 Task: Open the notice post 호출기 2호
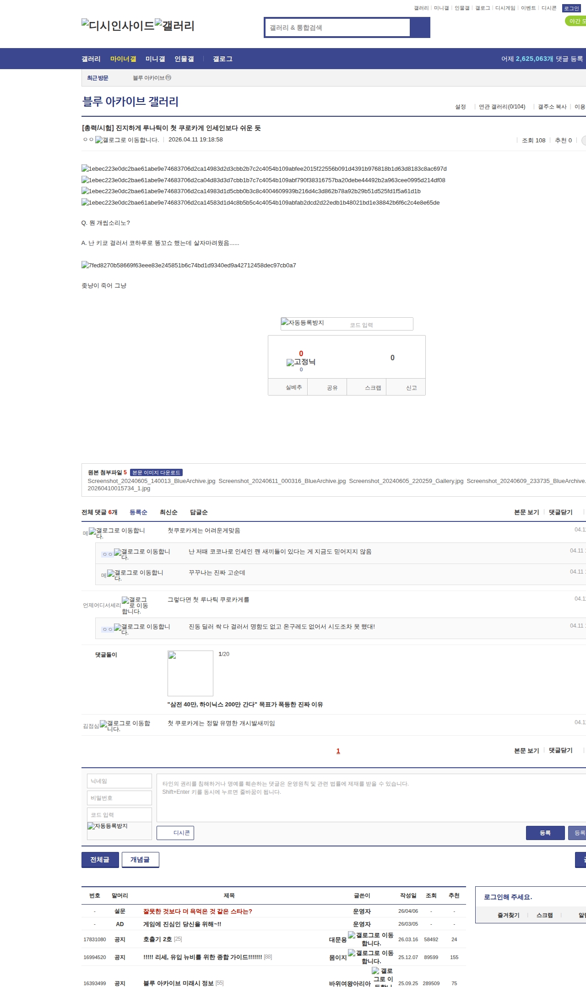tap(157, 939)
